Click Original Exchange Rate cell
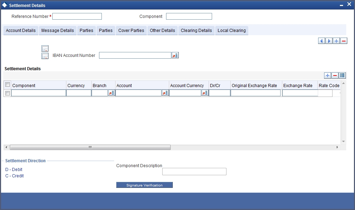Image resolution: width=355 pixels, height=210 pixels. (256, 93)
